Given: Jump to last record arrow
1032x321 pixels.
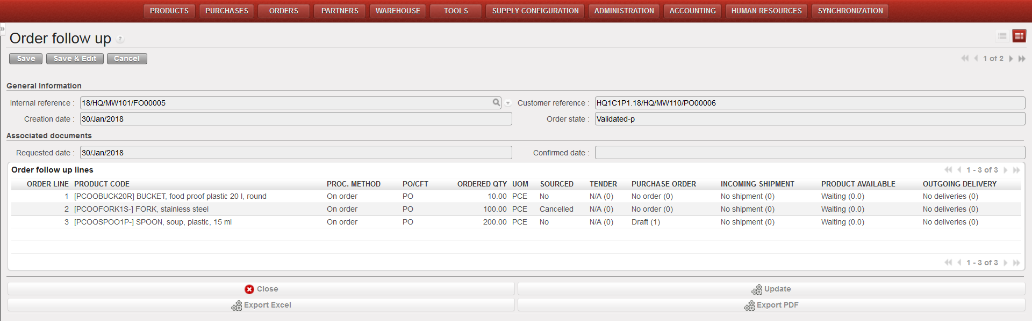Looking at the screenshot, I should [x=1022, y=58].
